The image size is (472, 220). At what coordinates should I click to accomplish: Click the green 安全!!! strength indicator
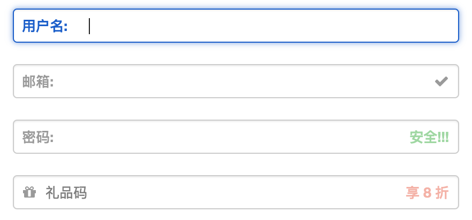point(429,137)
